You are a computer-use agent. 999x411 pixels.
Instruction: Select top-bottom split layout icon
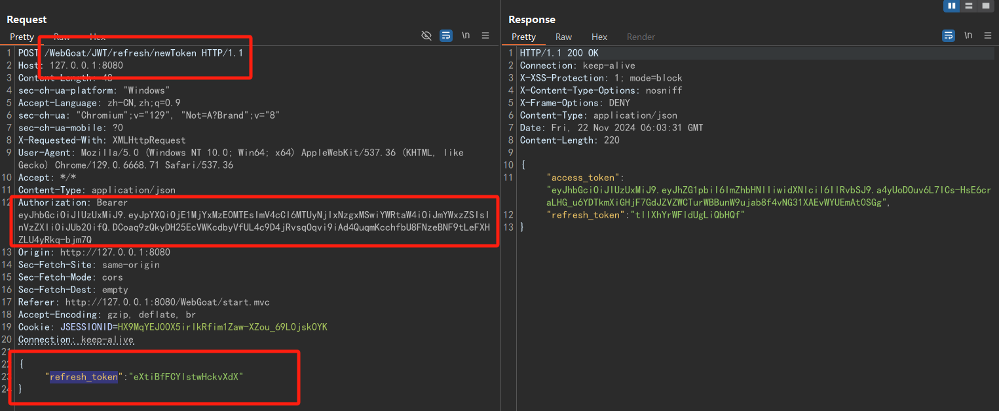[x=969, y=6]
